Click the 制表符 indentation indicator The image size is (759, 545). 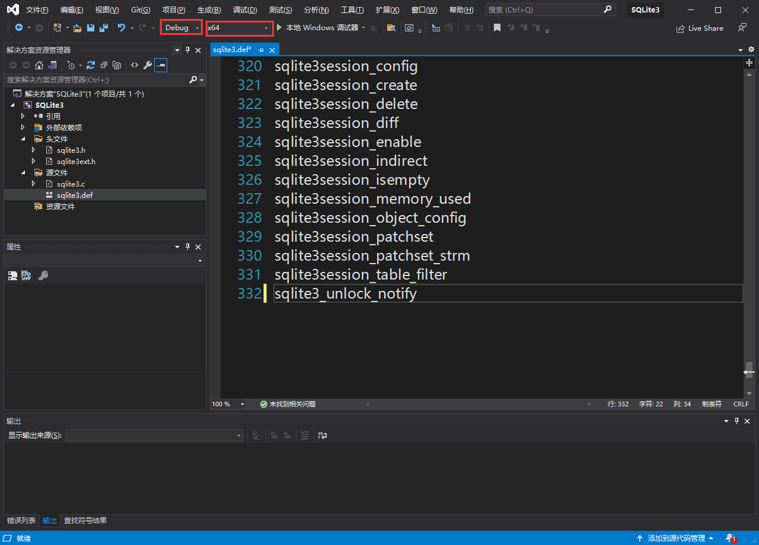point(712,404)
